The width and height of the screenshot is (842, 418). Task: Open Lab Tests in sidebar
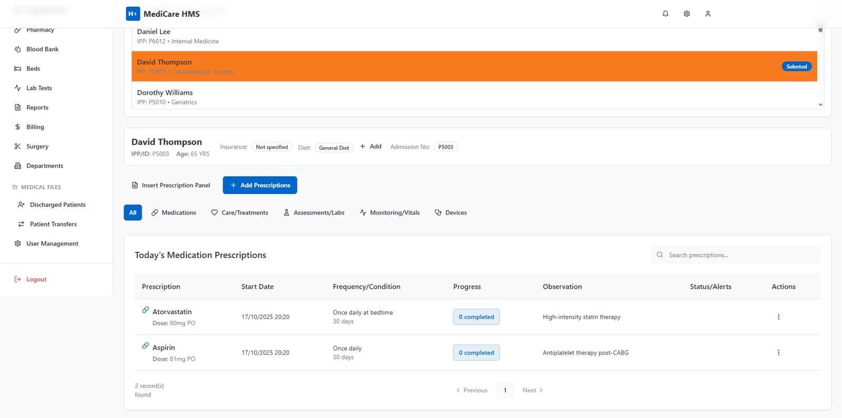tap(39, 88)
